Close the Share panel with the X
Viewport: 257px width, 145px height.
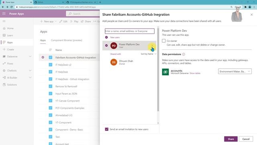point(252,14)
